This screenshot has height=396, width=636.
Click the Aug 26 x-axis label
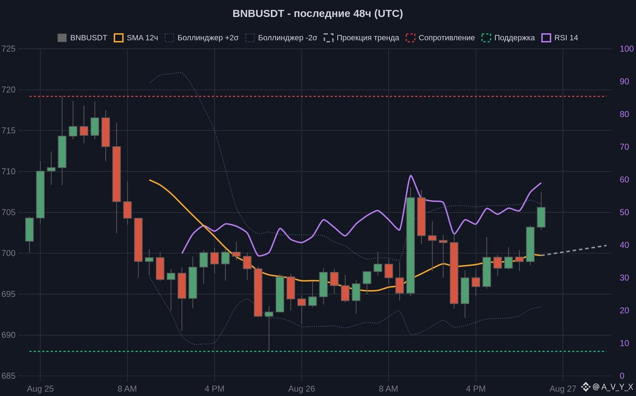pyautogui.click(x=301, y=389)
